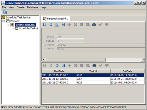147x110 pixels.
Task: Open the Database menu
Action: (32, 7)
